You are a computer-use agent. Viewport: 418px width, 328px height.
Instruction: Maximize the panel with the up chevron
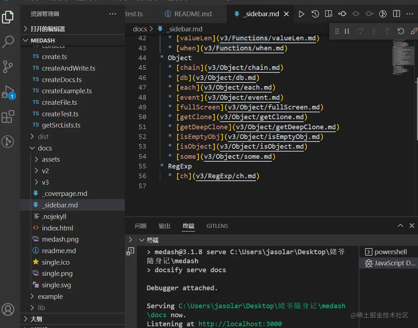400,226
